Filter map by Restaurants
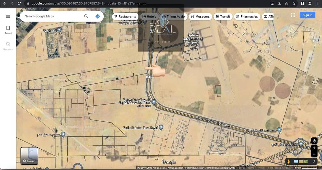The image size is (322, 170). click(x=125, y=16)
